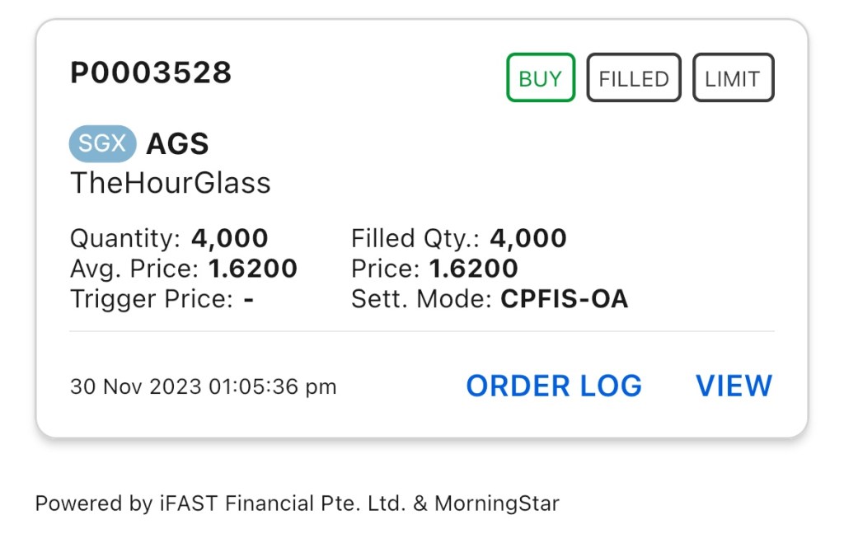Open the ORDER LOG link

click(x=553, y=386)
